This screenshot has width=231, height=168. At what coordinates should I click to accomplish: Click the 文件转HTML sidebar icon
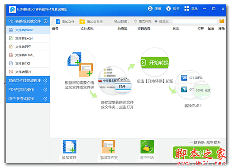coord(11,55)
